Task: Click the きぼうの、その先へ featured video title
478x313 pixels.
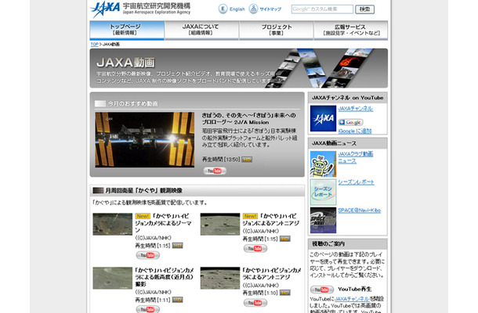Action: click(x=248, y=119)
